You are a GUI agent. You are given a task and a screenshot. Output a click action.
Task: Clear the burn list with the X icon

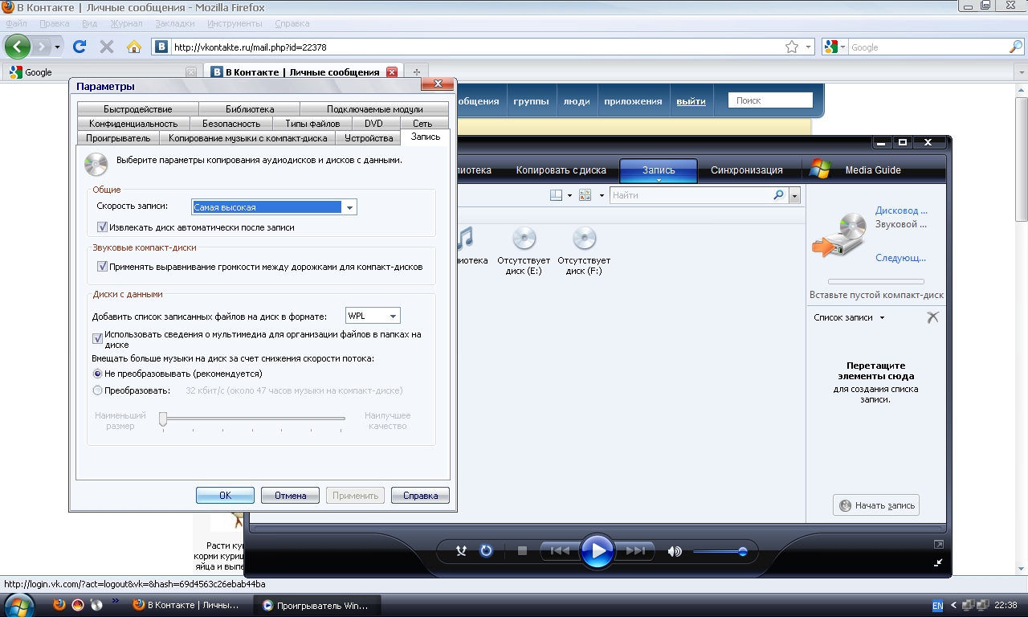pyautogui.click(x=932, y=317)
